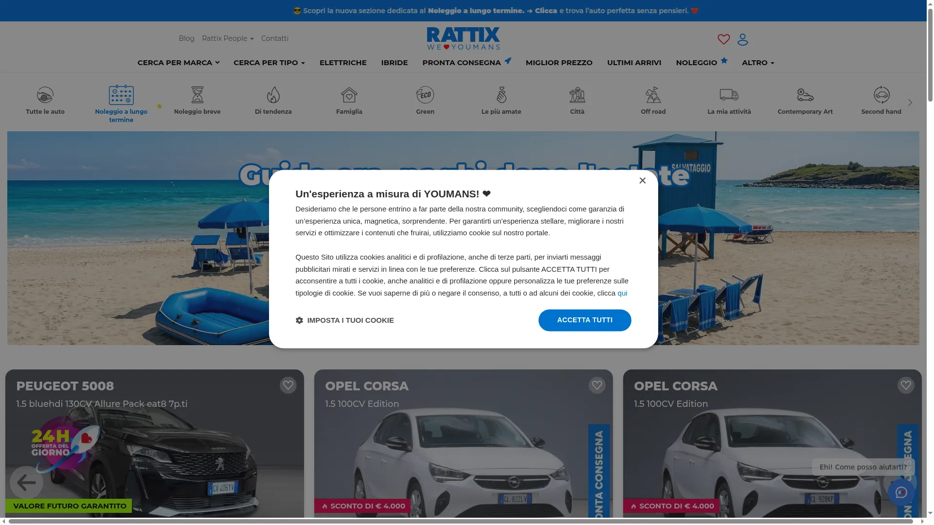The height and width of the screenshot is (525, 934).
Task: Open the live chat bubble icon
Action: [x=901, y=492]
